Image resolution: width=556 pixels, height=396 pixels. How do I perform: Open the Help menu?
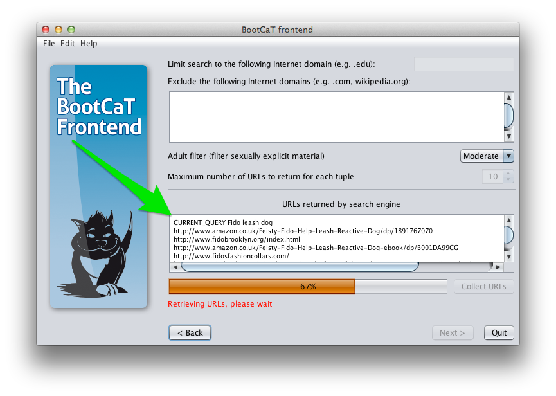[89, 44]
